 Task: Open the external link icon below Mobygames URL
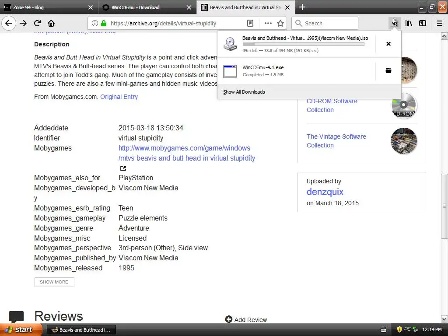123,168
